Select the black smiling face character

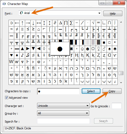coord(88,49)
